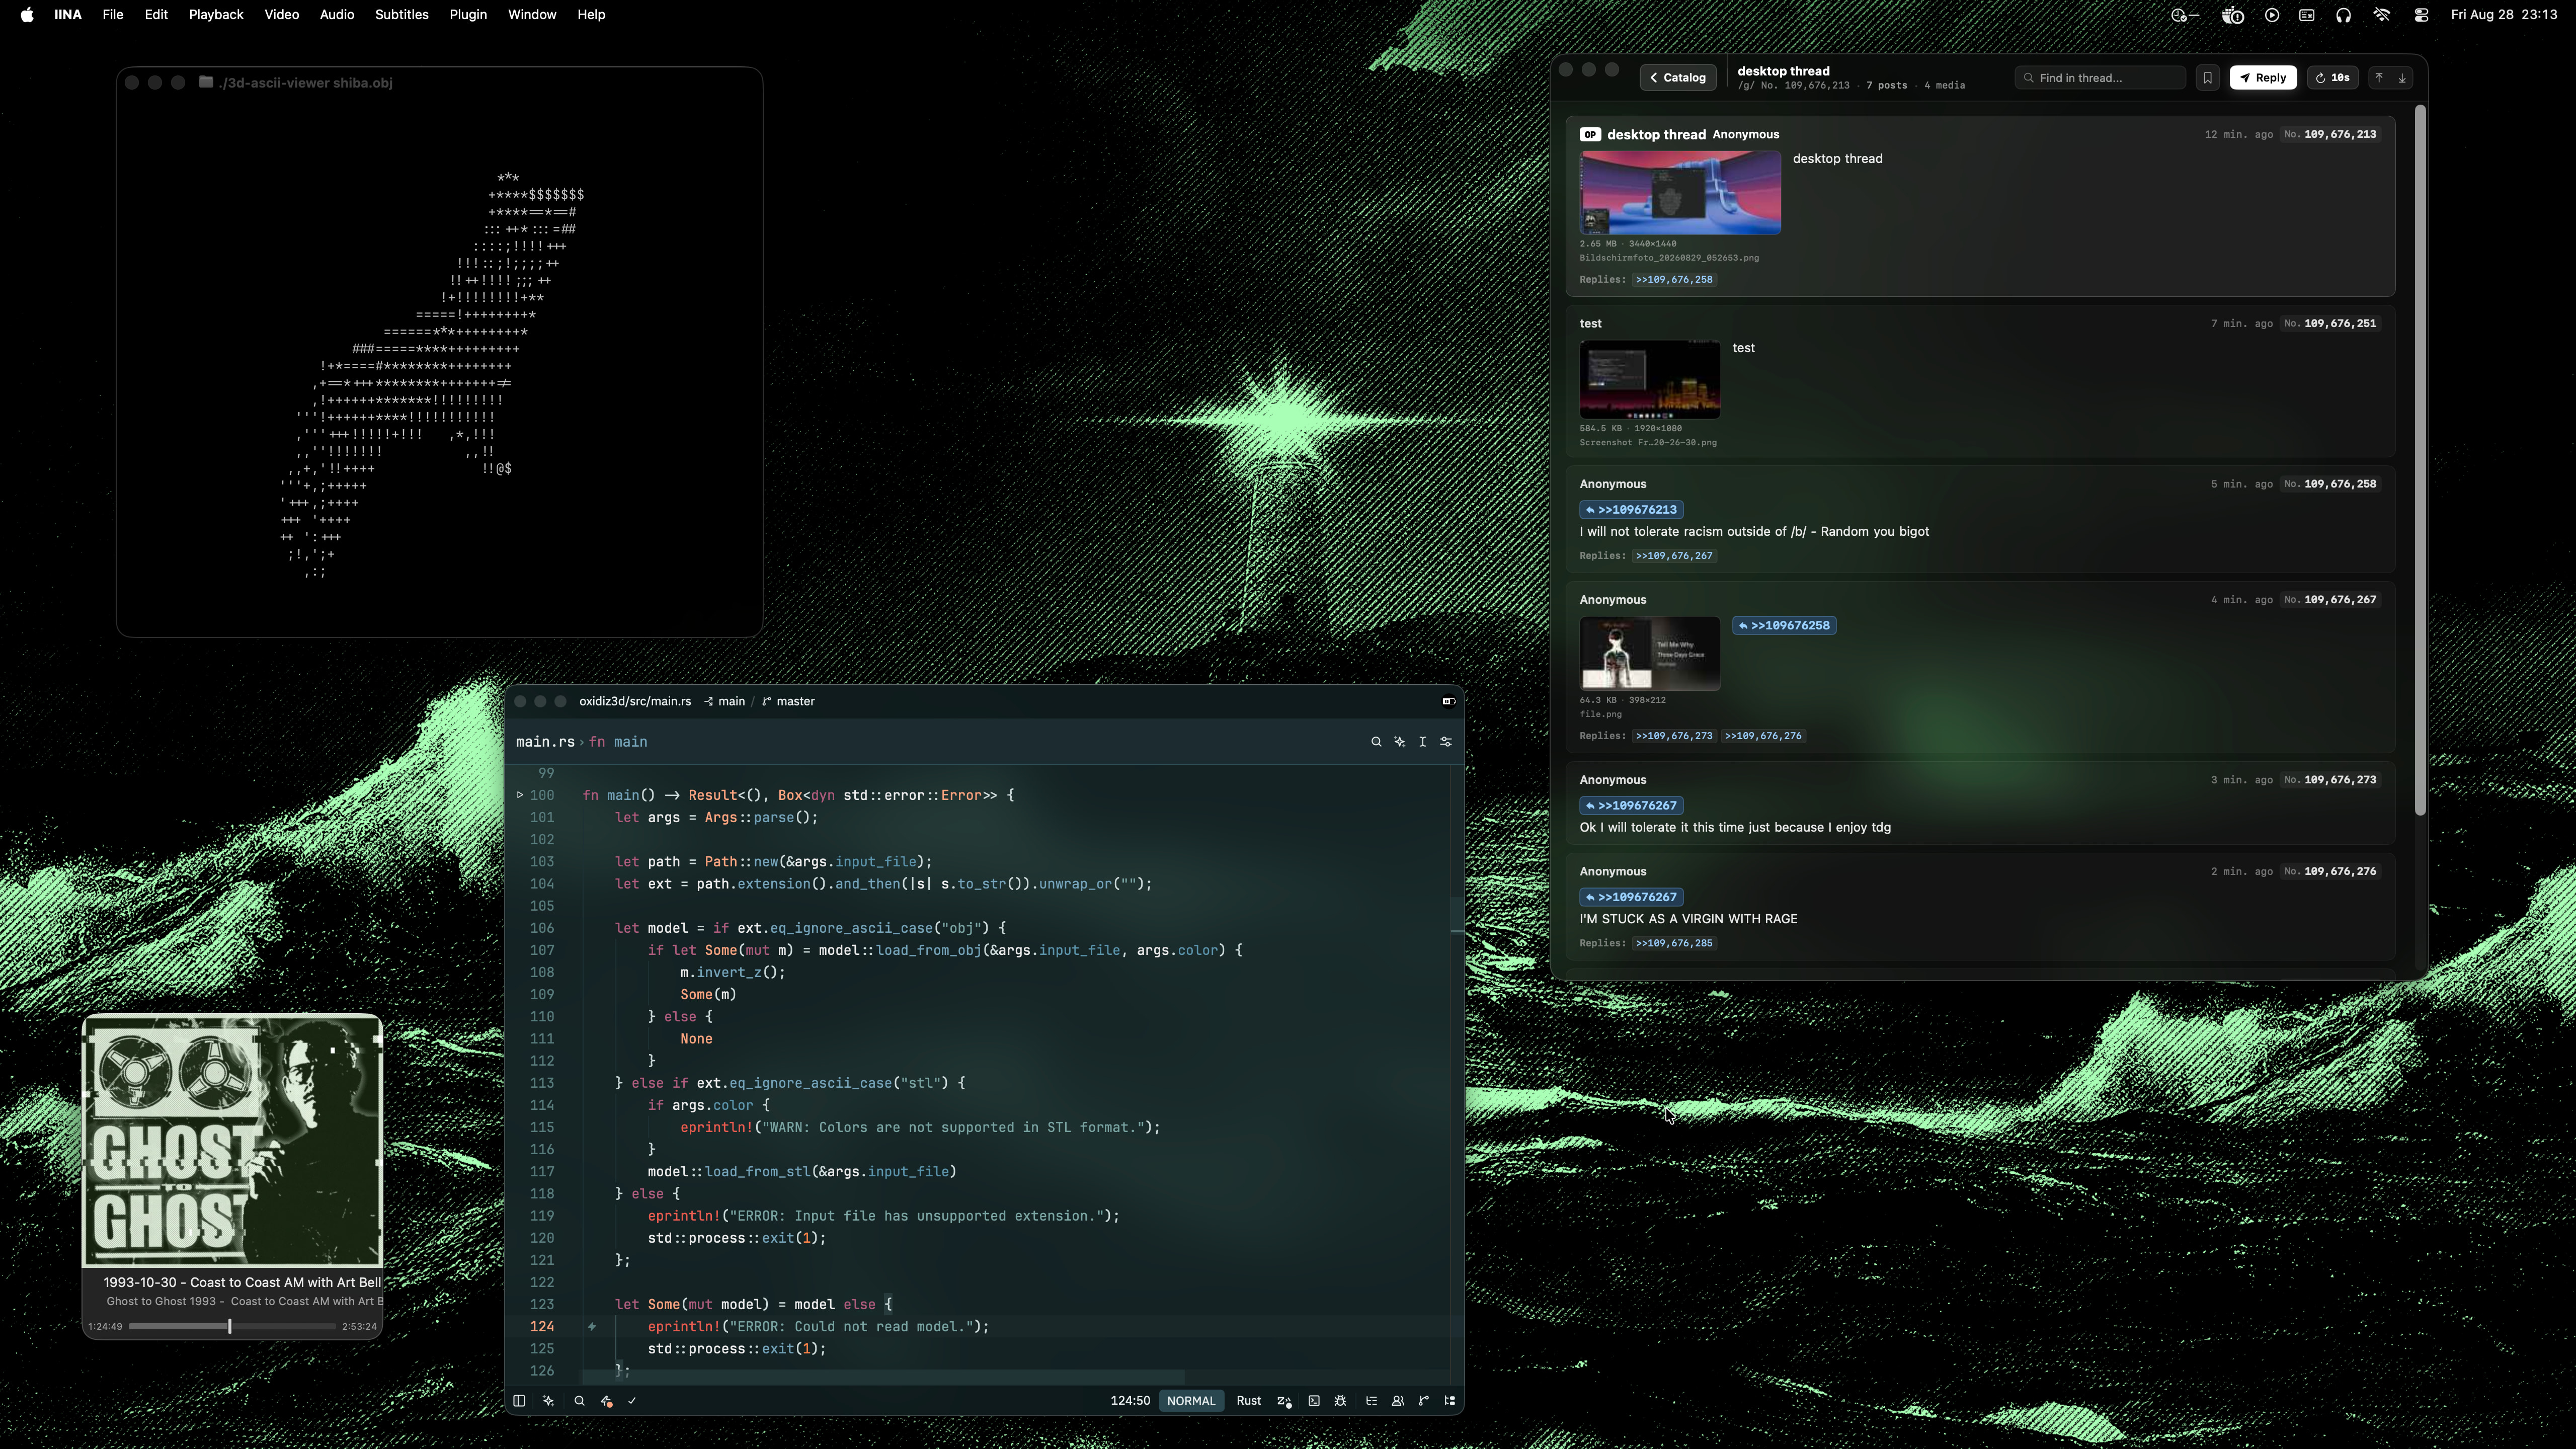Follow reply link >>109,676,276 under file.png post

point(1763,736)
